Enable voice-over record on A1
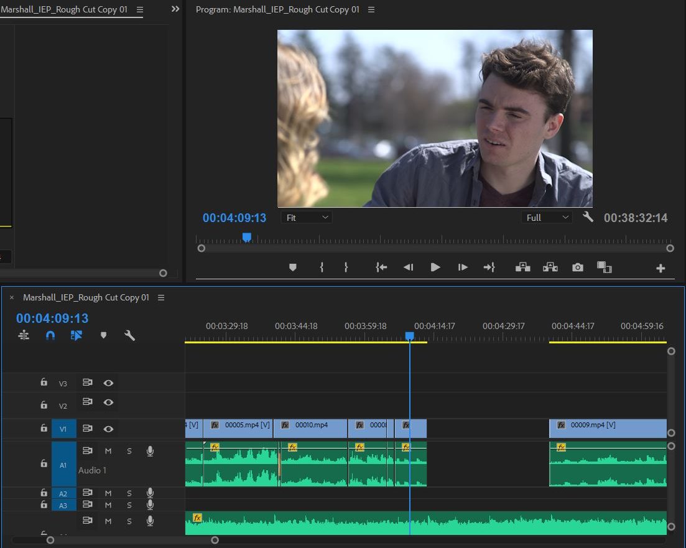The image size is (686, 548). [150, 451]
